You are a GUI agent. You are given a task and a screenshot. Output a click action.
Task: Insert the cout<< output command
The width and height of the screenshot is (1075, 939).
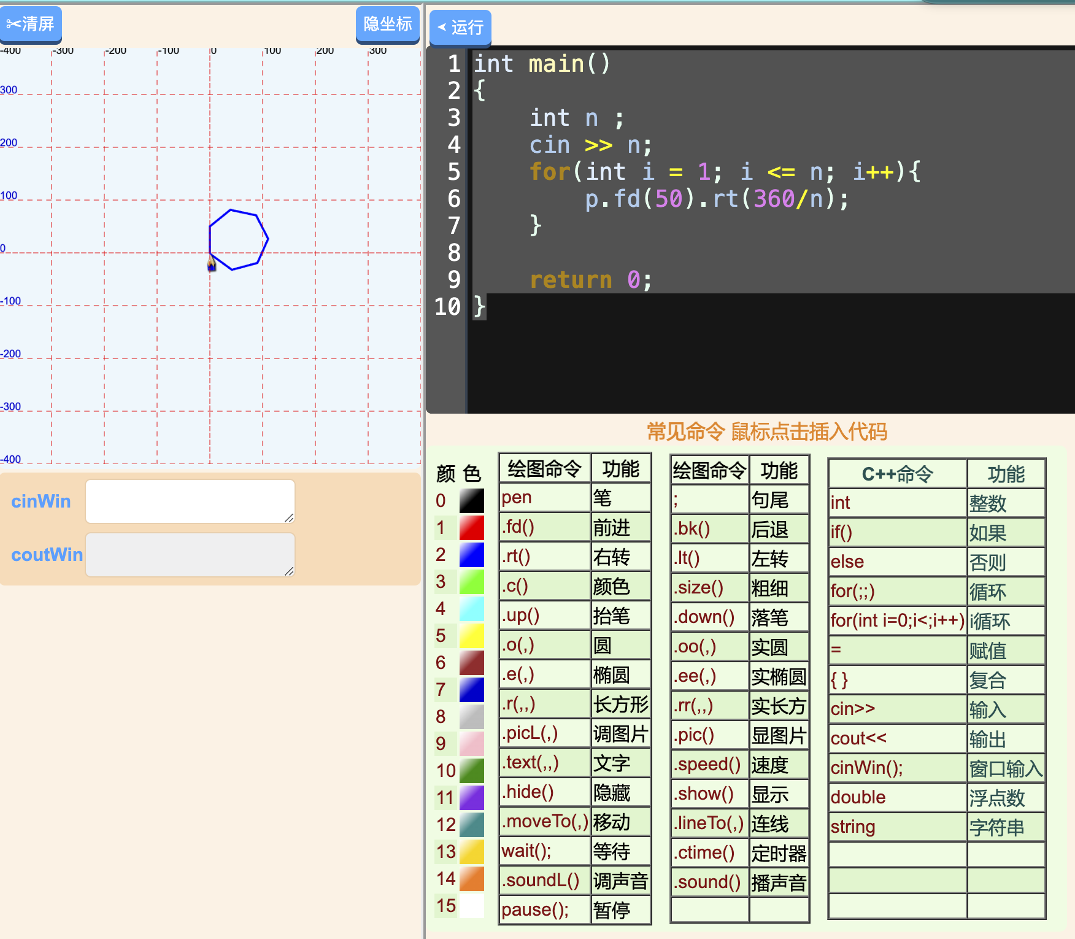898,738
